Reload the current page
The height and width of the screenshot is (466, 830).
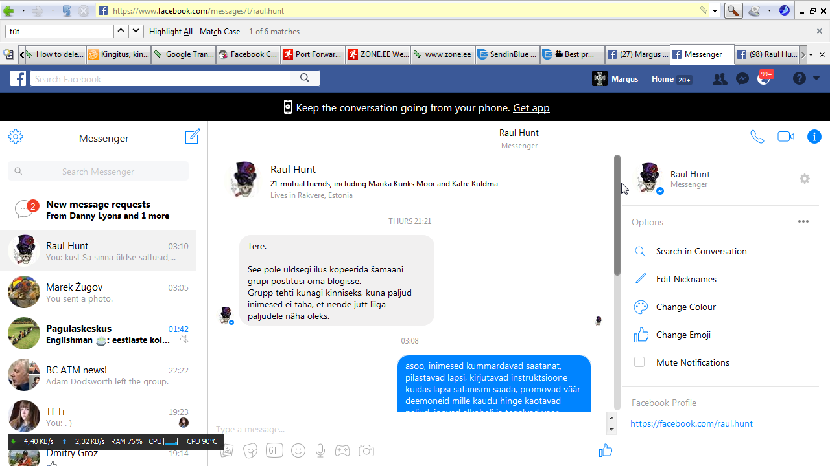[x=67, y=11]
